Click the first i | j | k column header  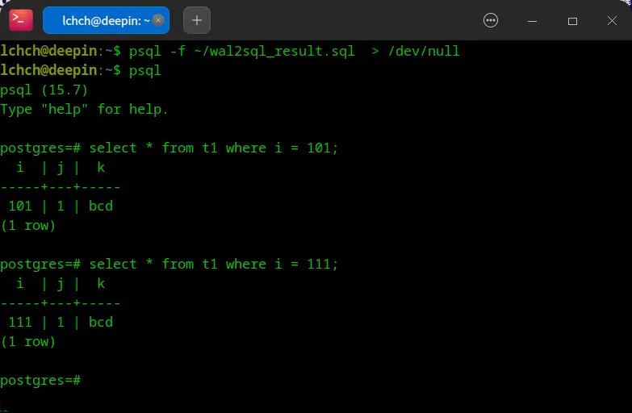pos(61,167)
